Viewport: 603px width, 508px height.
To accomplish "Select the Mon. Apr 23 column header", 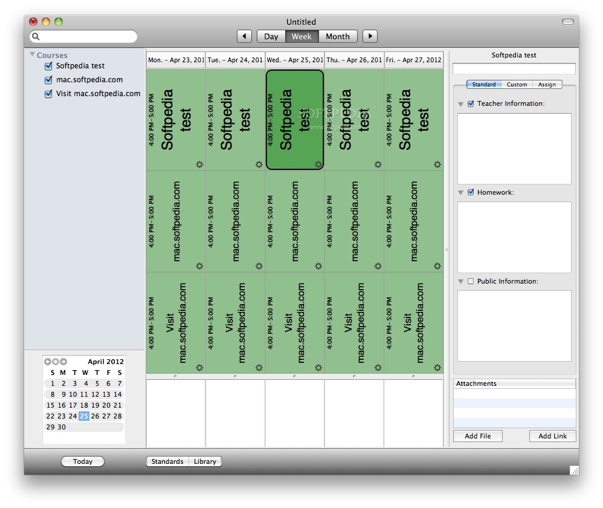I will pyautogui.click(x=176, y=60).
